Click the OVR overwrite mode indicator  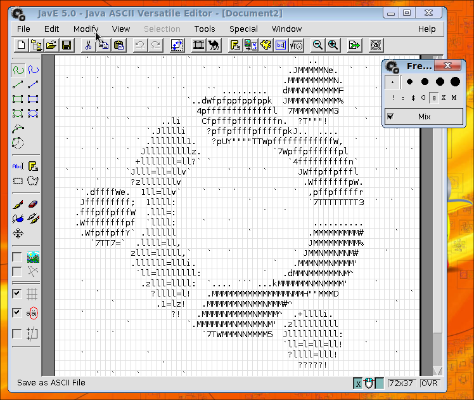[x=429, y=383]
